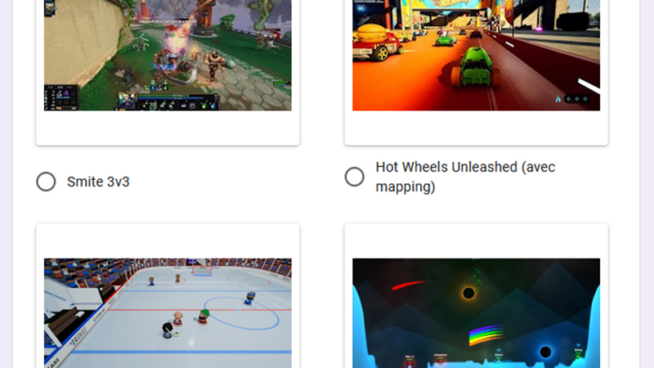
Task: Click the burger-shaped car in Hot Wheels image
Action: (378, 42)
